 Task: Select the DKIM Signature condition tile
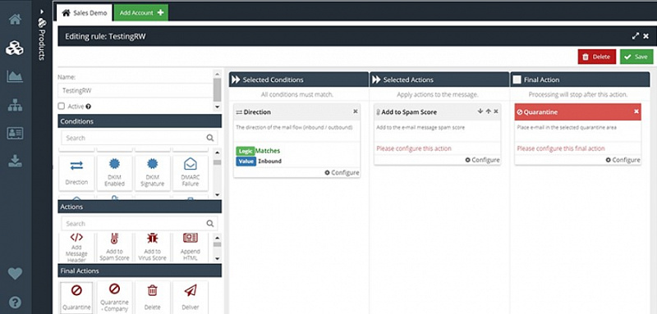(x=153, y=173)
